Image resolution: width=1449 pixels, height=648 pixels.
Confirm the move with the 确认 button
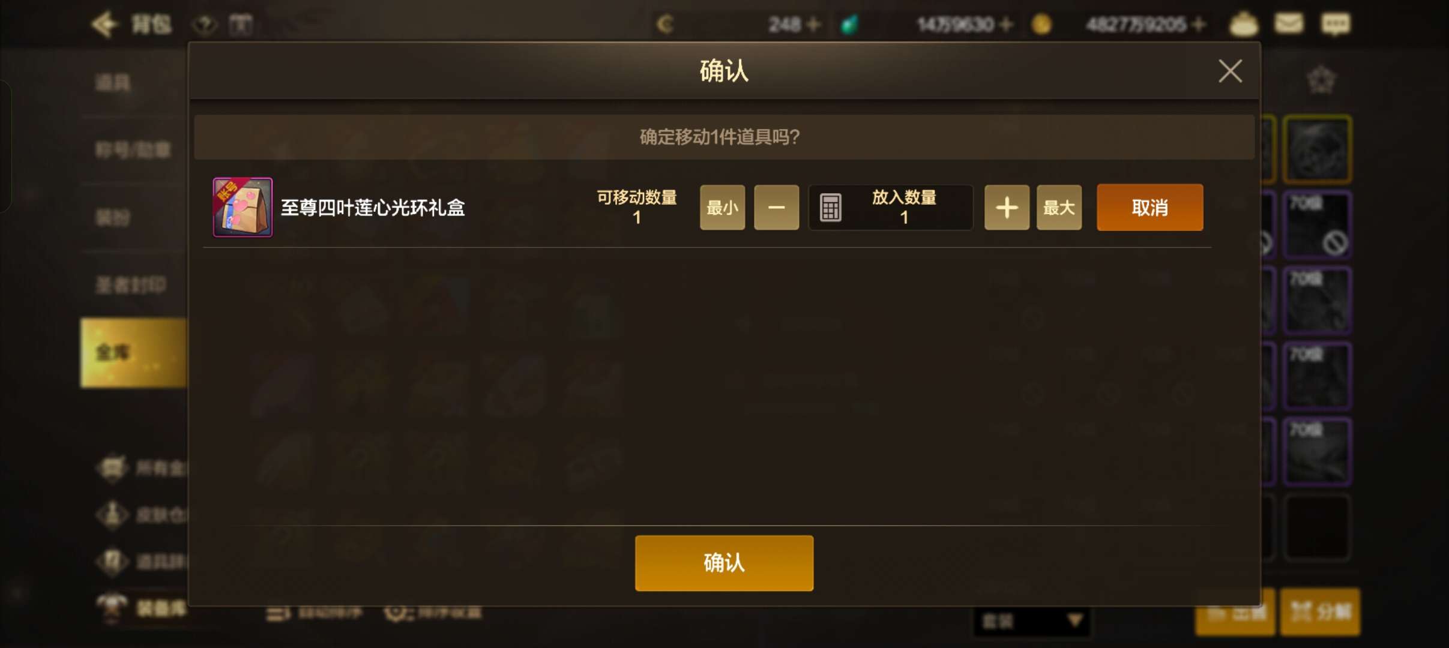(x=724, y=563)
